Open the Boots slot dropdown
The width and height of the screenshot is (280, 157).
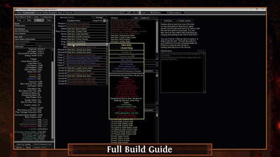pos(87,37)
